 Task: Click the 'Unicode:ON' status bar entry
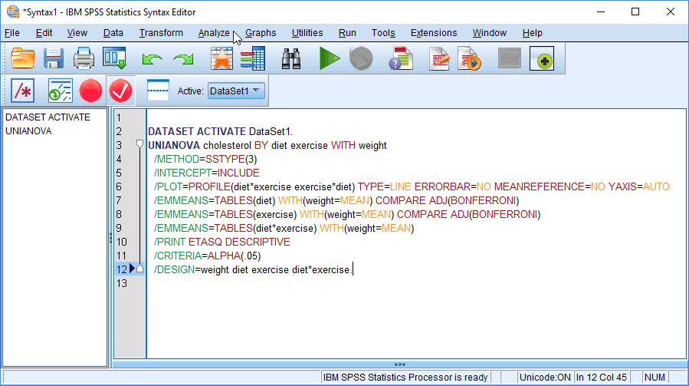pos(545,378)
